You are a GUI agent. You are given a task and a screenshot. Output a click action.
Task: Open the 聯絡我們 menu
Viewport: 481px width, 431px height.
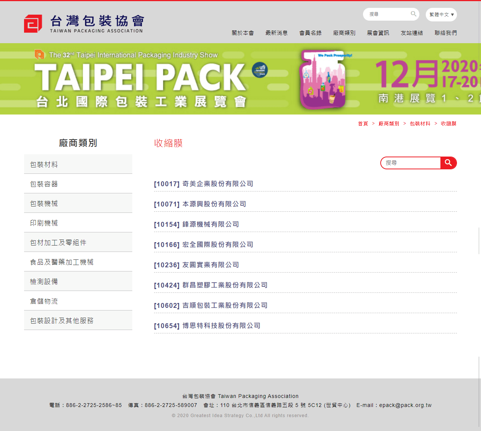pos(446,33)
